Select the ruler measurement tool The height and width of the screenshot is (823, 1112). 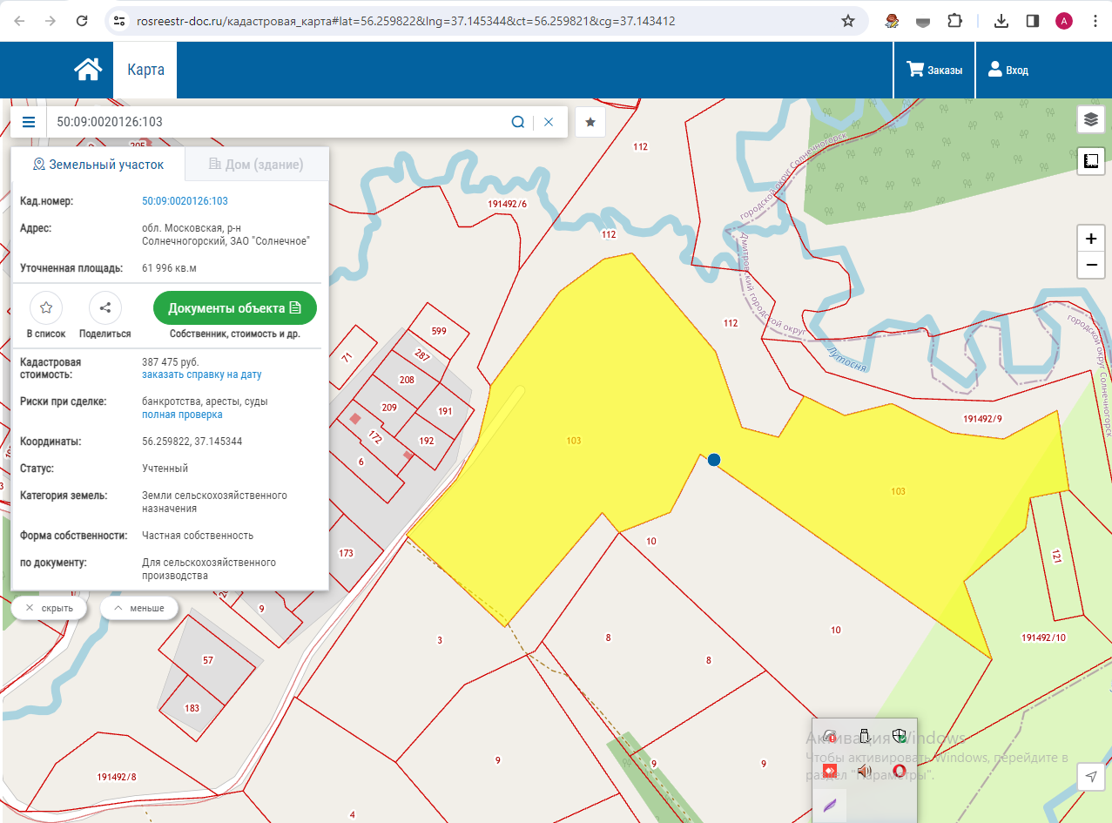(1090, 160)
